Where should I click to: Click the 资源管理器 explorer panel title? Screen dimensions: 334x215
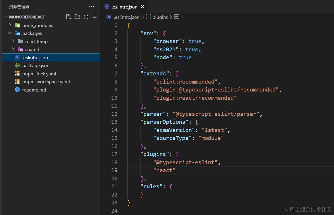tap(19, 7)
